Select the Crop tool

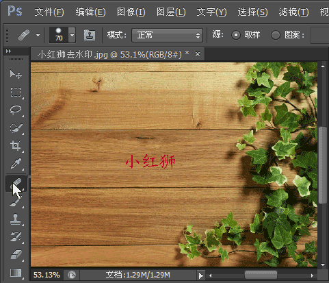(16, 145)
